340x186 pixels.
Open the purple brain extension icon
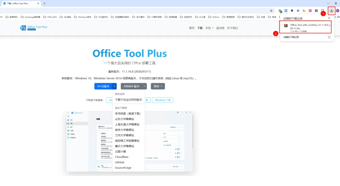coord(298,11)
